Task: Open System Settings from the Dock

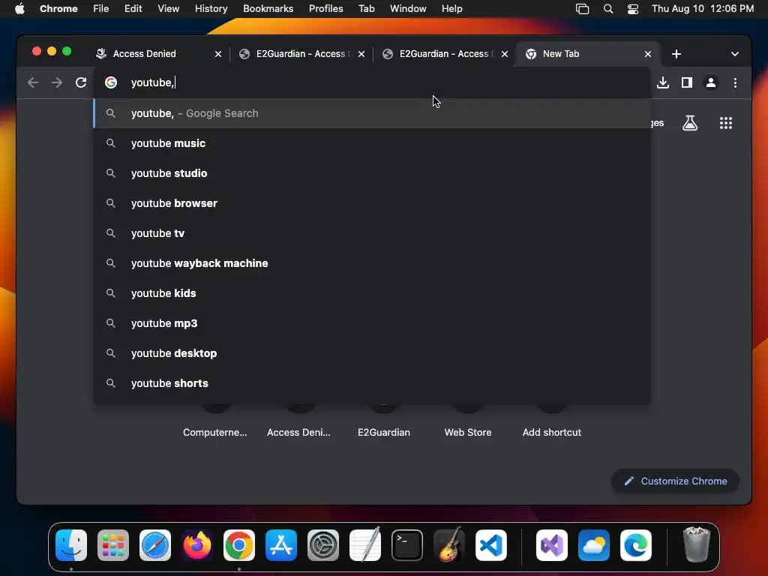Action: pyautogui.click(x=323, y=545)
